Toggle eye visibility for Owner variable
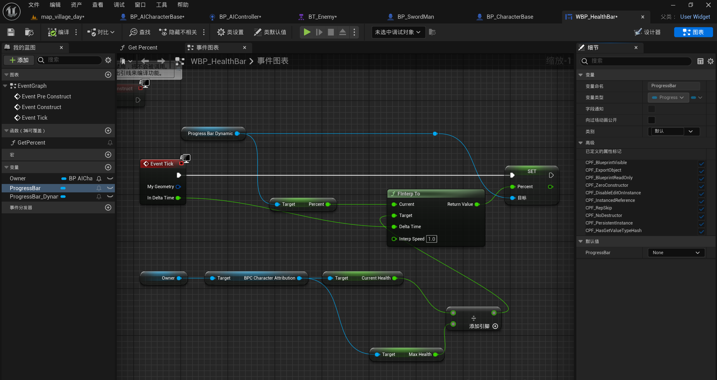This screenshot has width=717, height=380. click(x=110, y=178)
